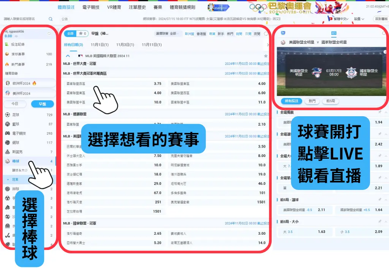
Task: Favorite the MLB league with star icon
Action: click(x=266, y=56)
